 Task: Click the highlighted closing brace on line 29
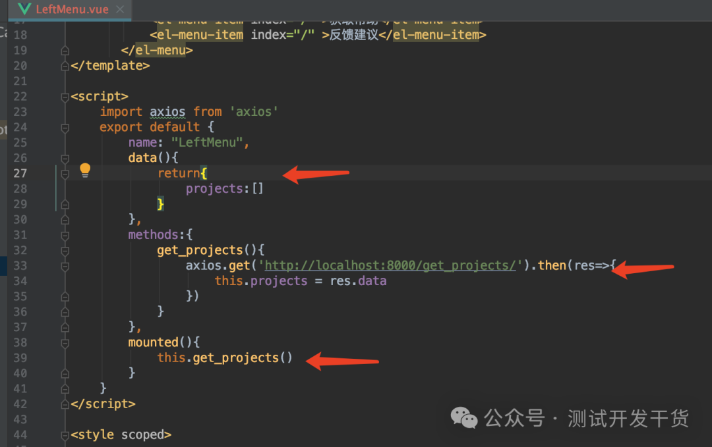tap(160, 204)
